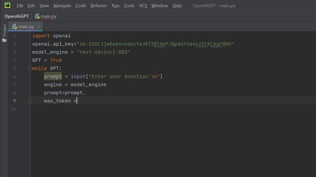This screenshot has width=316, height=177.
Task: Click the 'openai.api_key' text on line 2
Action: [x=53, y=44]
